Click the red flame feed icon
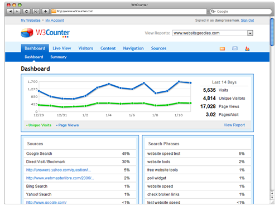Screen dimensions: 279x211 (x=247, y=48)
